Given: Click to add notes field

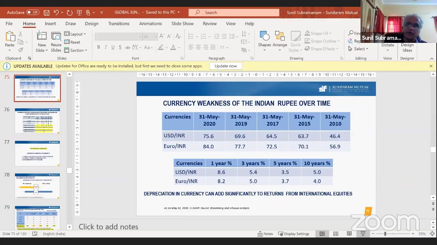Looking at the screenshot, I should 108,227.
